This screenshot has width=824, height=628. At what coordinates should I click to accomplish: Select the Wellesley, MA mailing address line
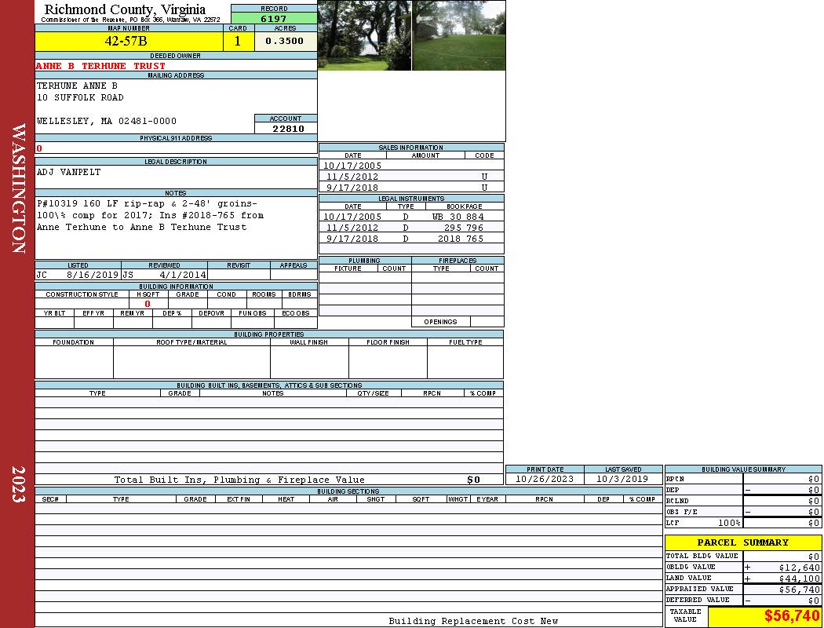(107, 122)
